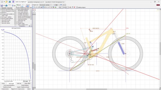Click the green image toolbar icon
The width and height of the screenshot is (161, 90).
coord(55,7)
